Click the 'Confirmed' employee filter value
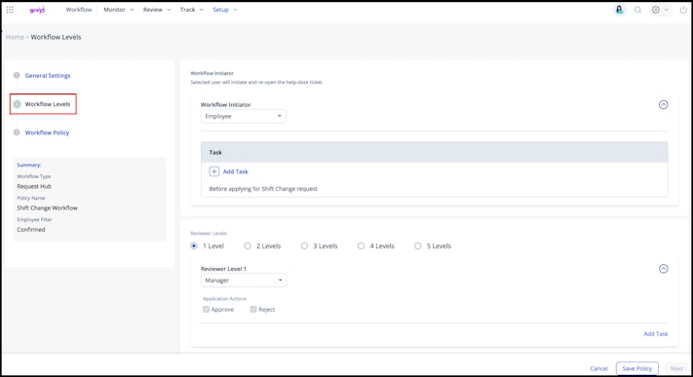693x377 pixels. click(x=31, y=230)
